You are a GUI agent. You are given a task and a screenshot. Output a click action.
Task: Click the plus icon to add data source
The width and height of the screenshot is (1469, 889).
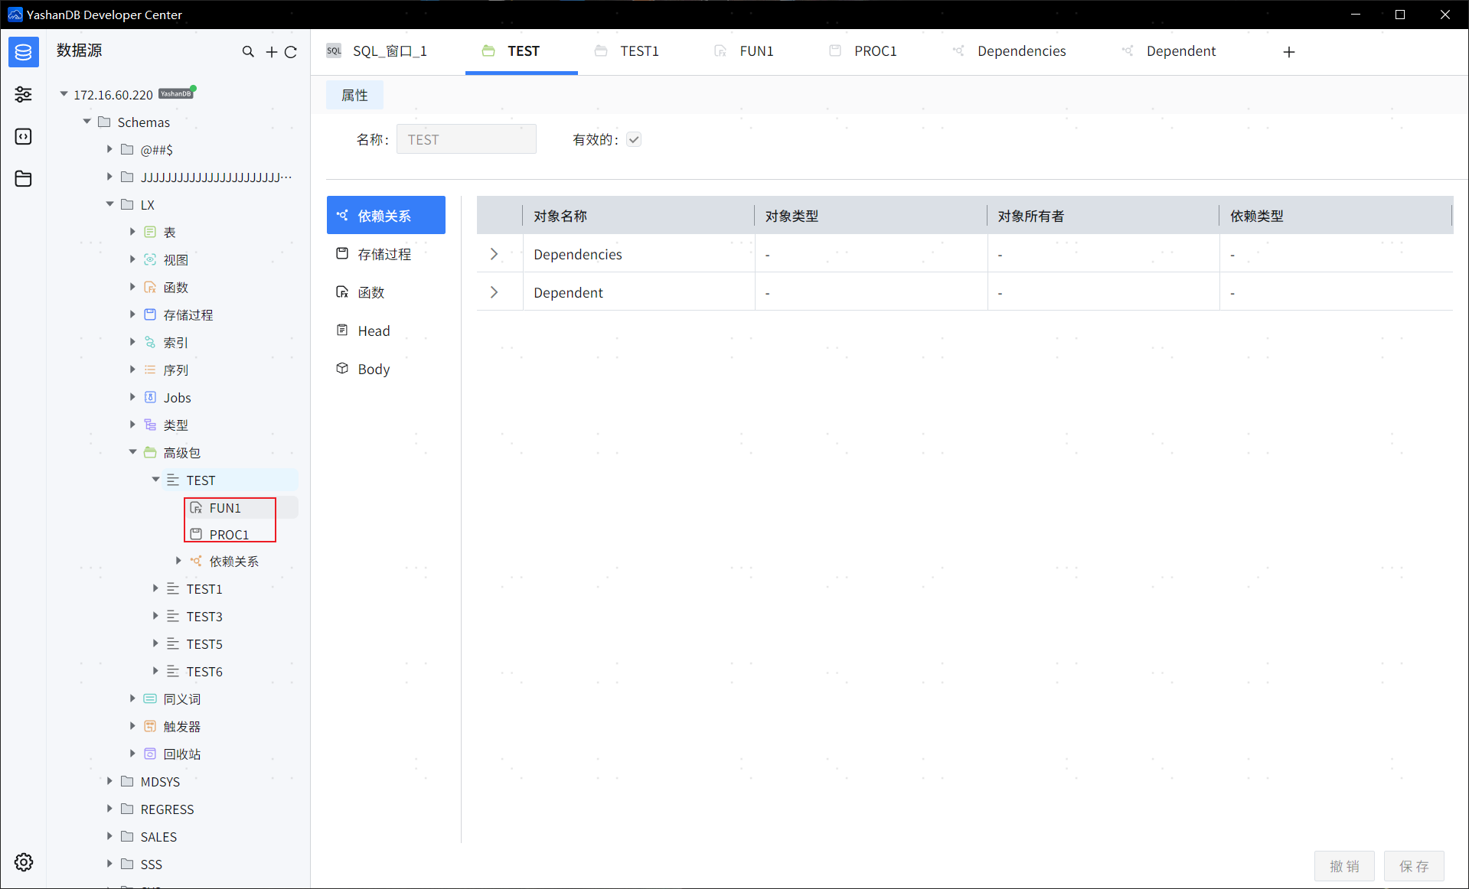[271, 52]
